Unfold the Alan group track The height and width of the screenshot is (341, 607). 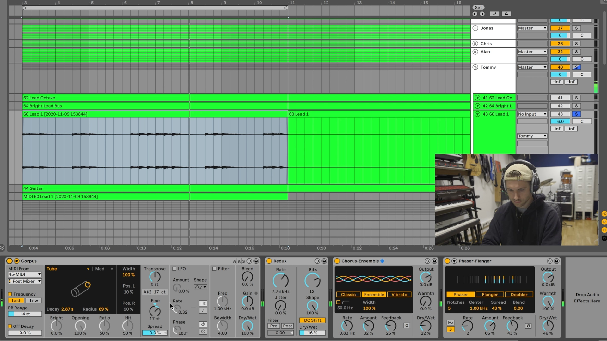[475, 52]
